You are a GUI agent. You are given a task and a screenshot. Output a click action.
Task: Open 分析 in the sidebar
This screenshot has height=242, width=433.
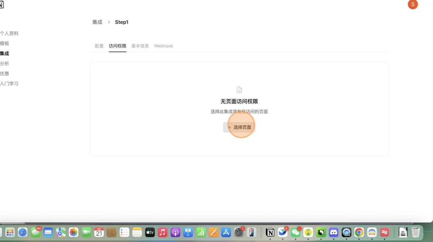(4, 63)
